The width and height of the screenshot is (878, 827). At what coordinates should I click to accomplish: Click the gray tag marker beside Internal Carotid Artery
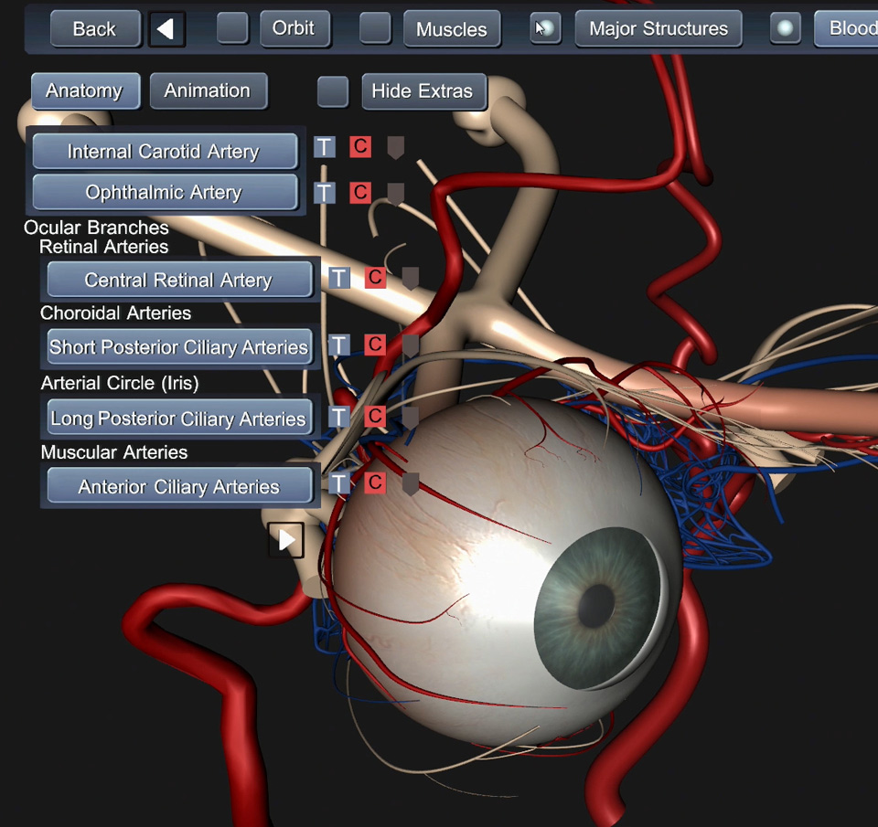(395, 148)
